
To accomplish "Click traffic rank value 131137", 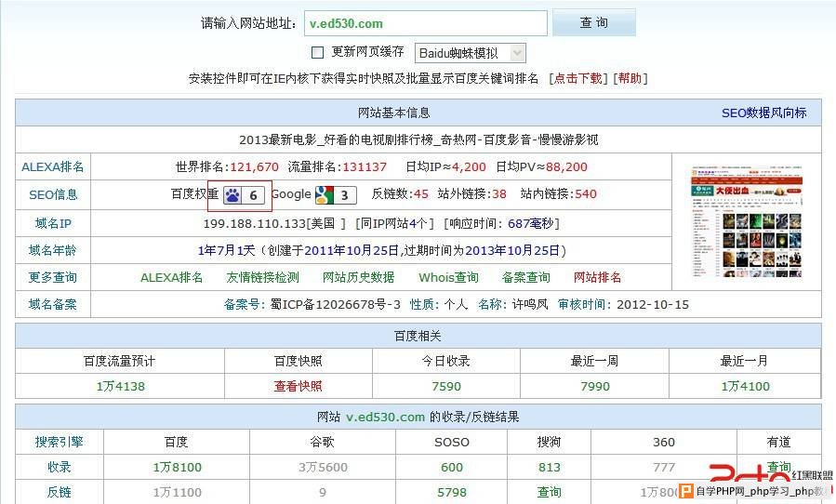I will (365, 167).
